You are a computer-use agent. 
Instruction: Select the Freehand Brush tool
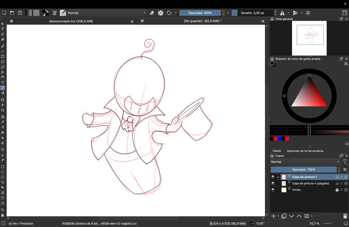click(3, 46)
